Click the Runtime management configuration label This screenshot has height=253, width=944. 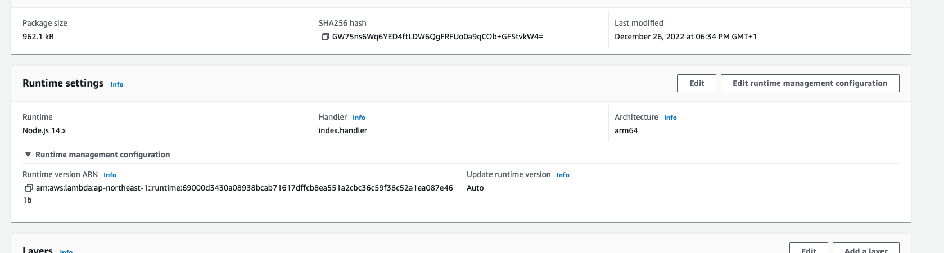tap(102, 155)
